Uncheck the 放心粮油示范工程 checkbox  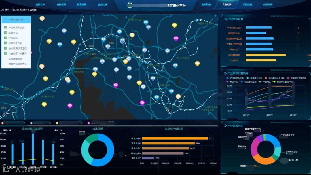coord(5,48)
